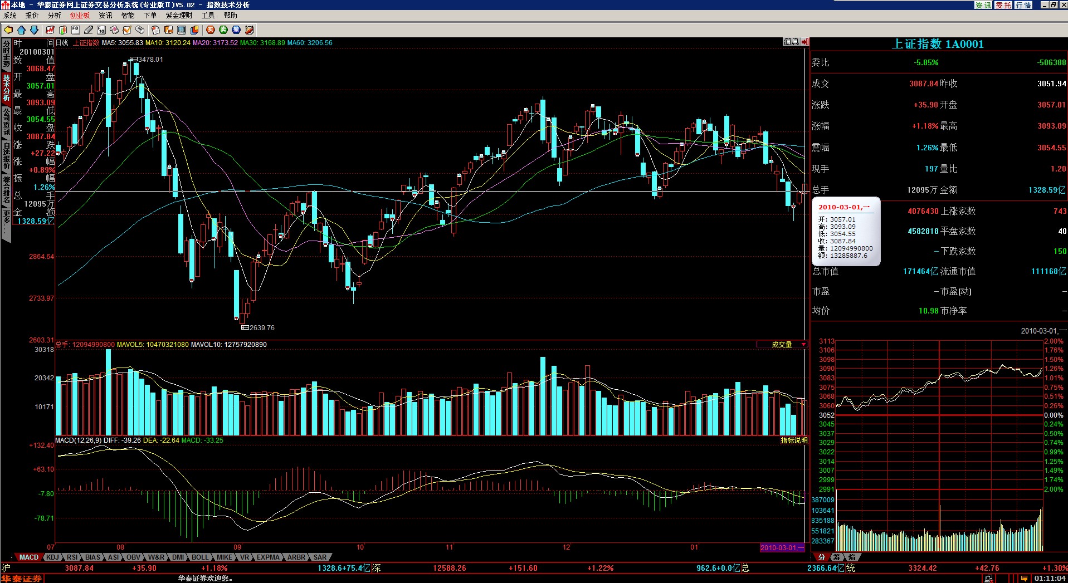Open the 指标说明 indicator description
The image size is (1068, 583).
[x=793, y=440]
